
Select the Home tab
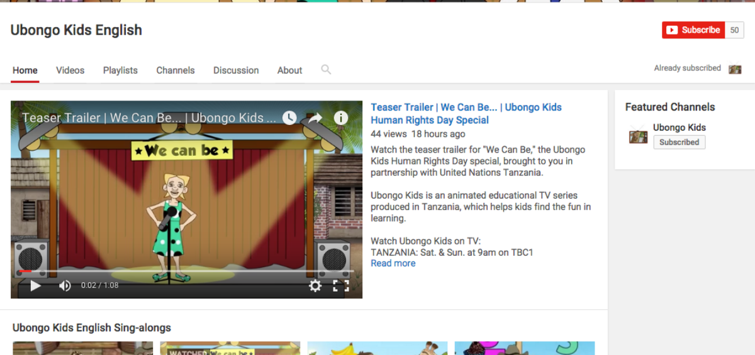point(25,70)
